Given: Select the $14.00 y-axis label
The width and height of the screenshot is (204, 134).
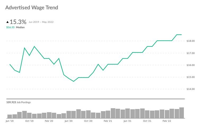Looking at the screenshot, I should [x=191, y=89].
